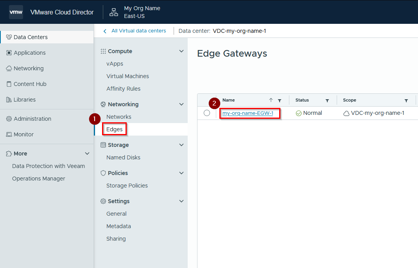Select Edges under Networking

114,129
